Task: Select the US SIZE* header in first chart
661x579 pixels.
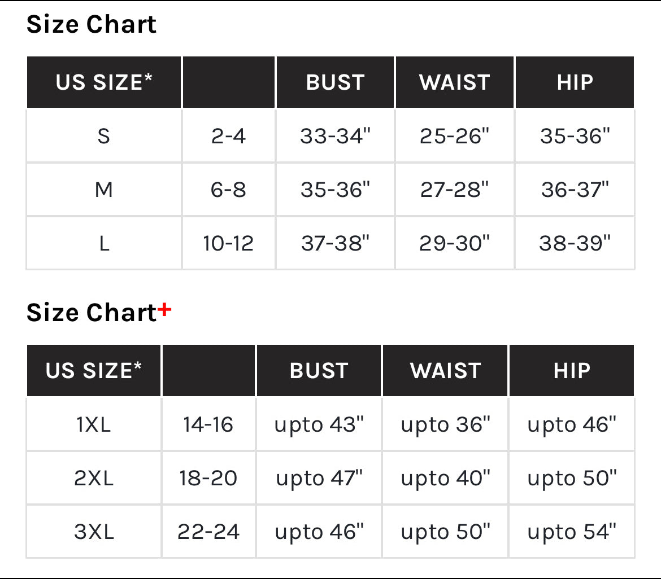Action: [x=104, y=82]
